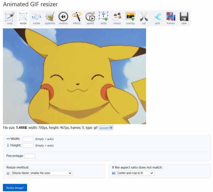Image resolution: width=213 pixels, height=192 pixels.
Task: Select the cut scissors tool
Action: pos(144,19)
